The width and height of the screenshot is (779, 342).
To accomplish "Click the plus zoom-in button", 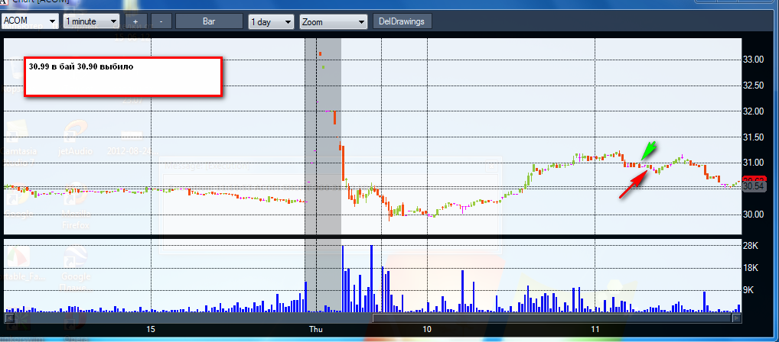I will pyautogui.click(x=135, y=21).
